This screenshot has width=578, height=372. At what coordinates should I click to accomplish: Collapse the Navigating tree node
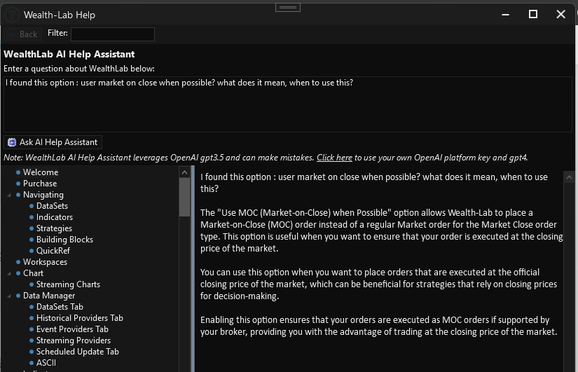pos(8,195)
